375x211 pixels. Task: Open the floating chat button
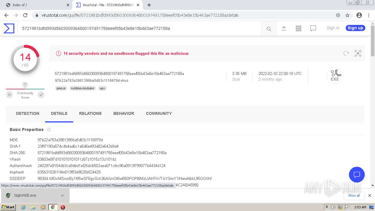[357, 175]
